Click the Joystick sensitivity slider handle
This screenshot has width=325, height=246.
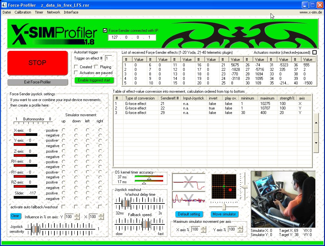coord(36,229)
